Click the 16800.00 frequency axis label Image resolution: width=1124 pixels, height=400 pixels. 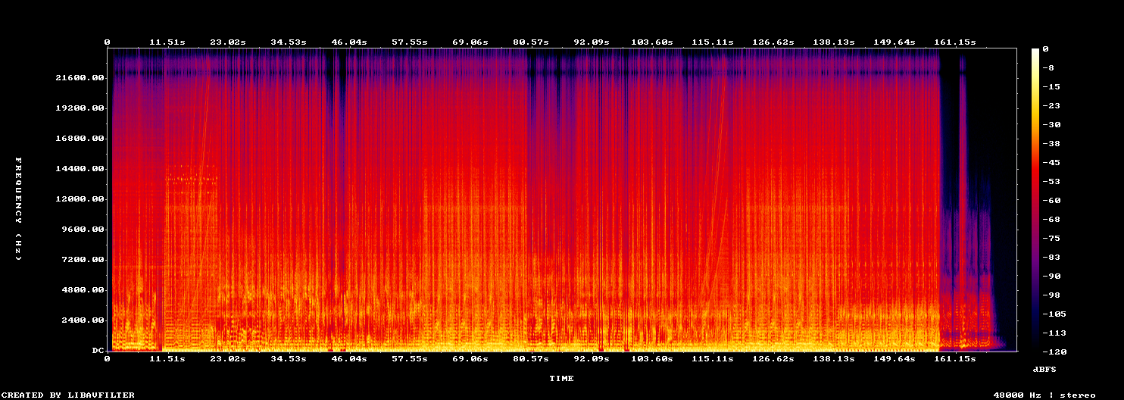[77, 139]
